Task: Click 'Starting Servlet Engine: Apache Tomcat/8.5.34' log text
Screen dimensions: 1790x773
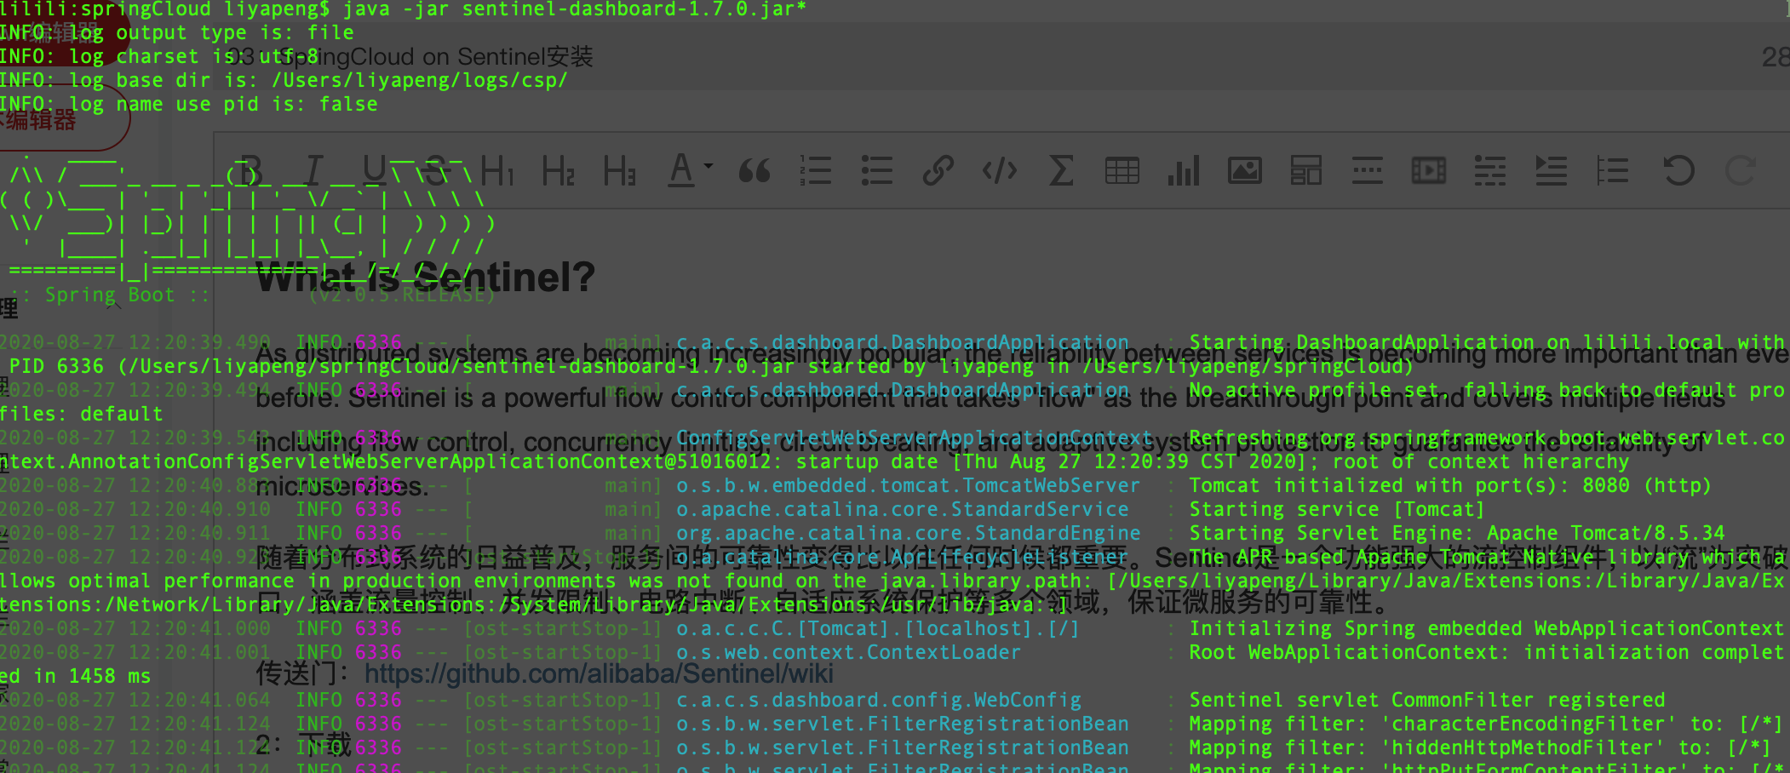Action: click(x=1457, y=533)
